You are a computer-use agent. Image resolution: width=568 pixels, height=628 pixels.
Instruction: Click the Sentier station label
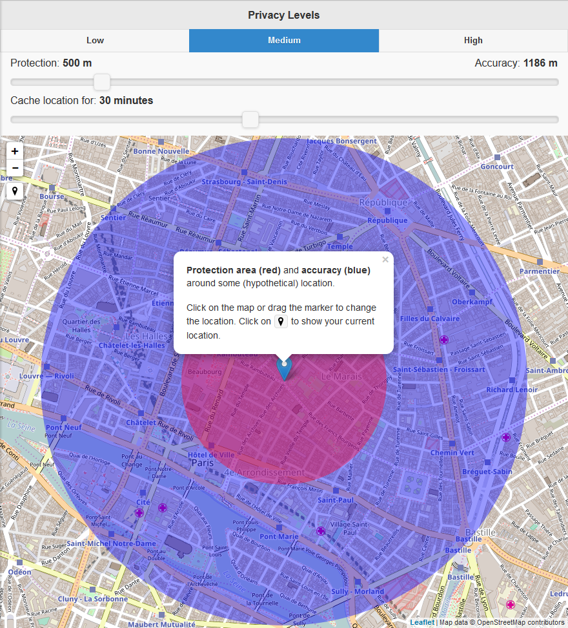point(113,218)
